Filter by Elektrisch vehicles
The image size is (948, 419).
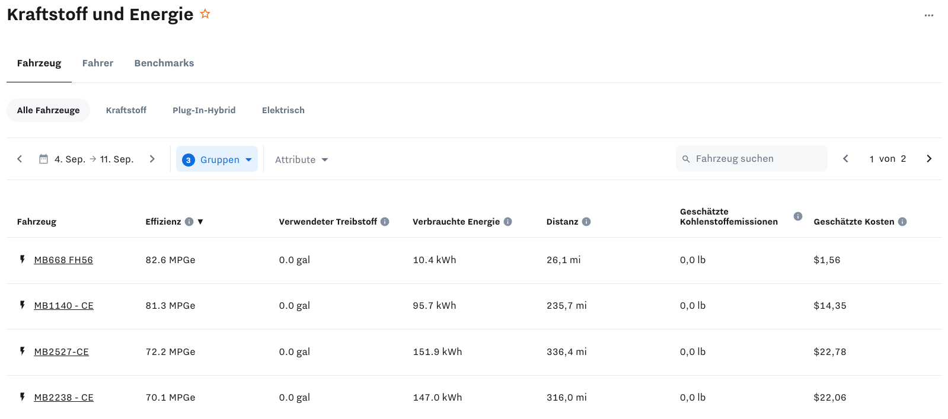283,110
